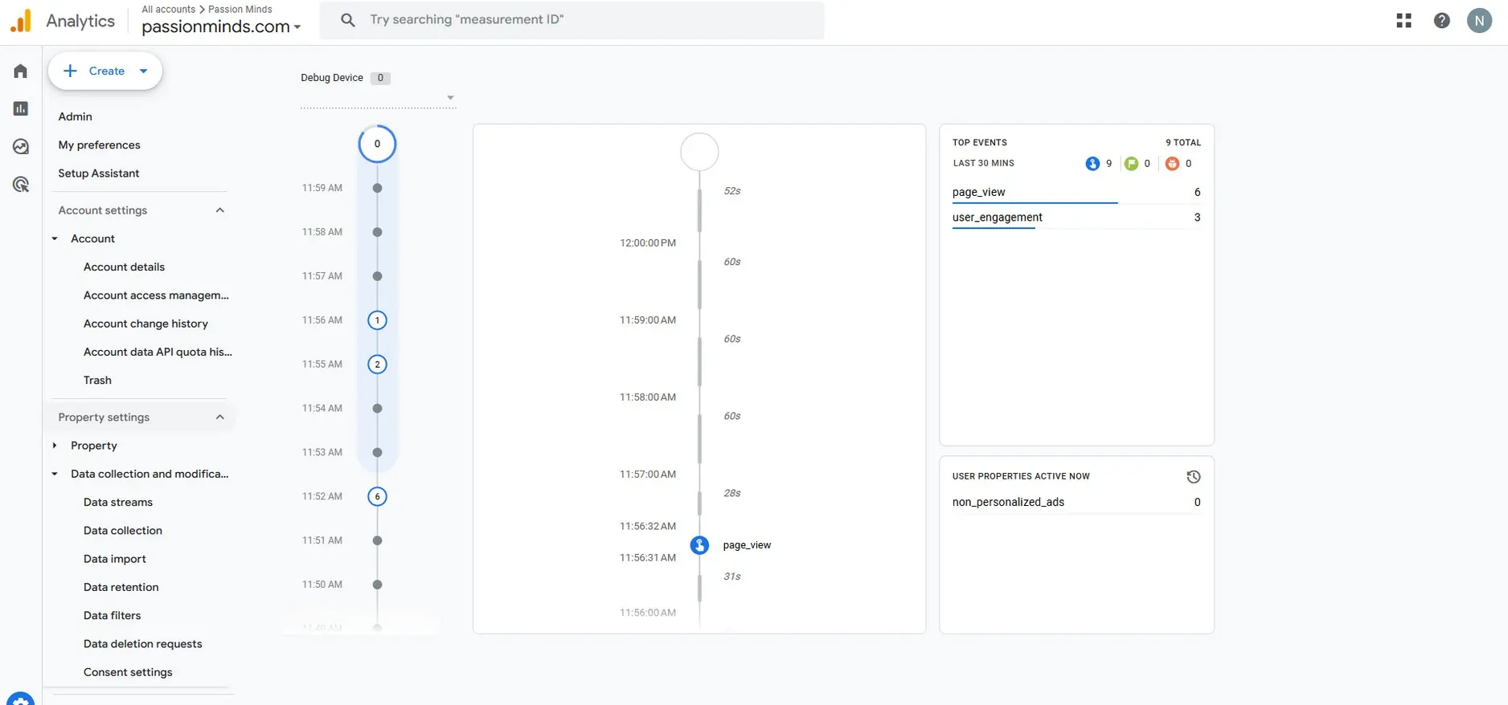Image resolution: width=1508 pixels, height=705 pixels.
Task: Select the 11:52 AM marker with 6 events
Action: pos(377,496)
